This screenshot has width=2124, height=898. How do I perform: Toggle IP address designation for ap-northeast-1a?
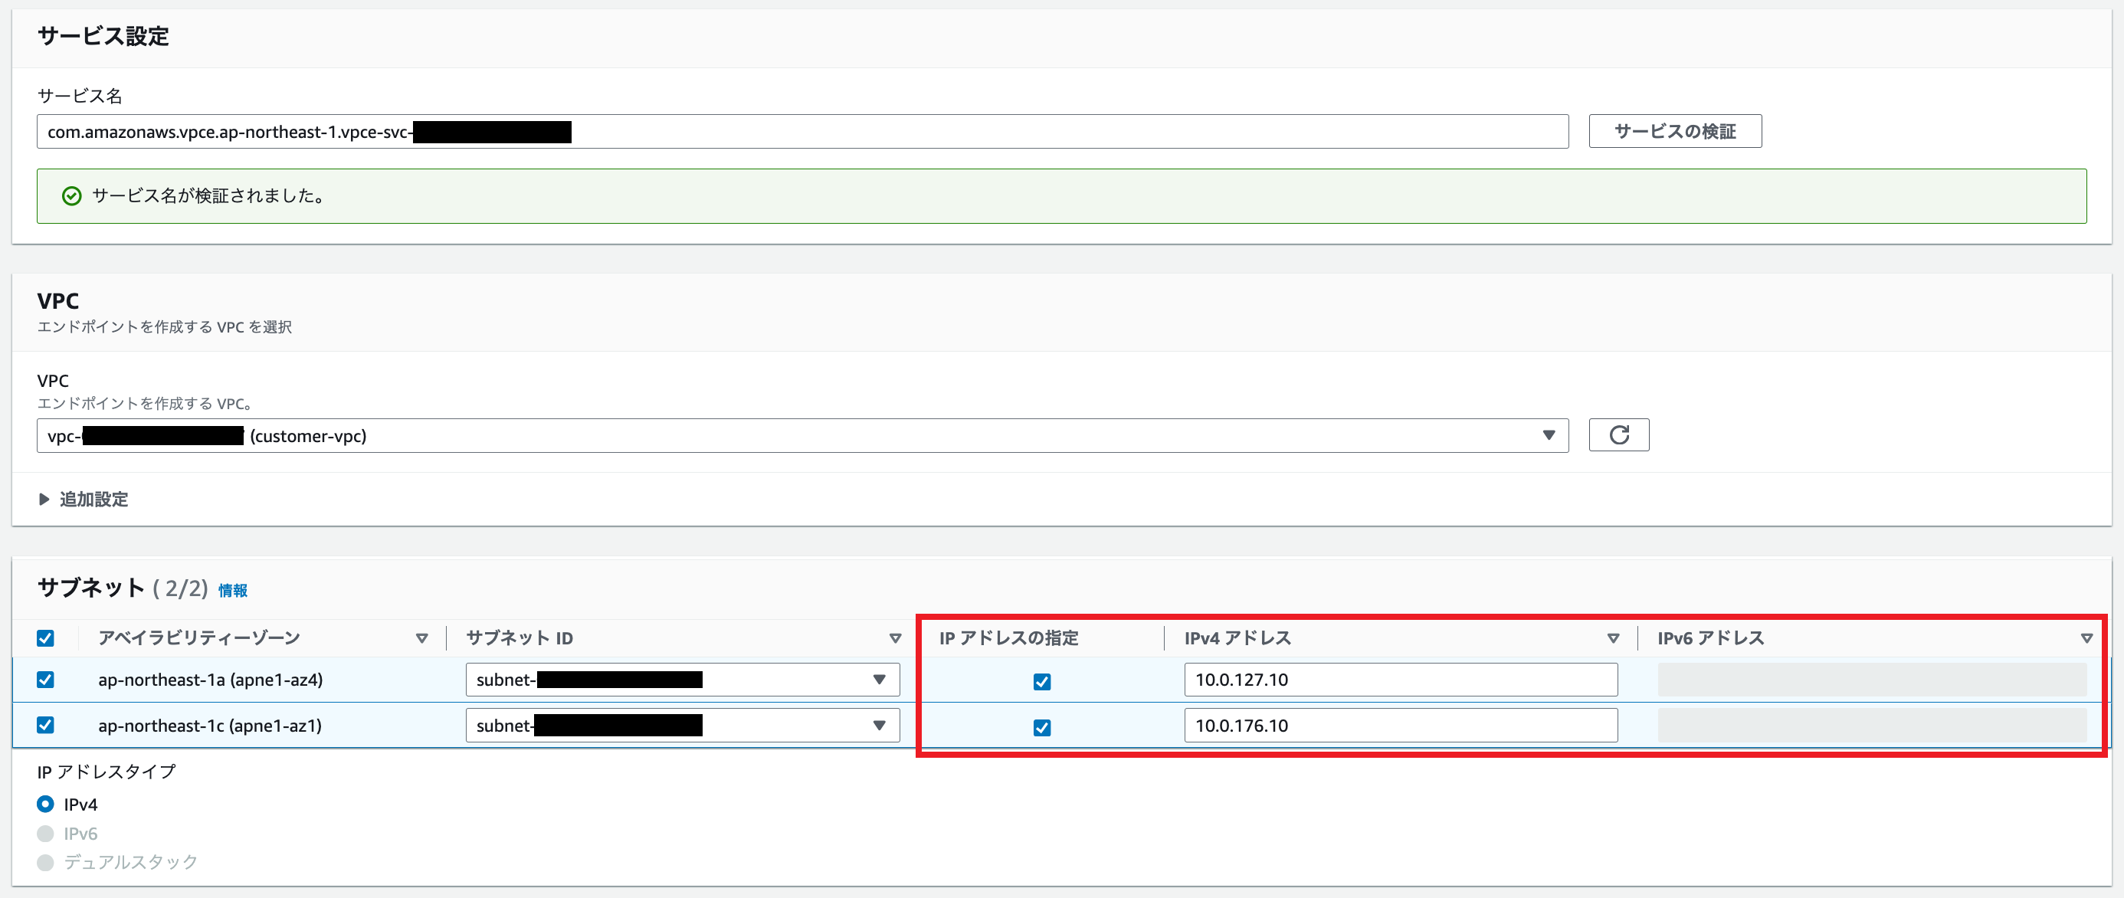[1041, 682]
